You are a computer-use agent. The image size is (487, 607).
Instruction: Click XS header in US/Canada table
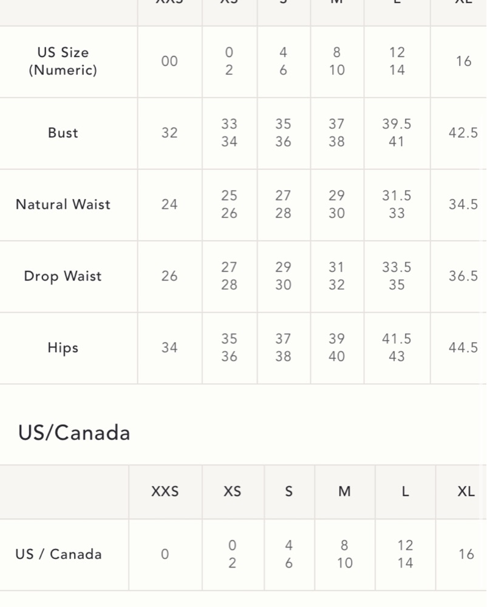tap(233, 492)
